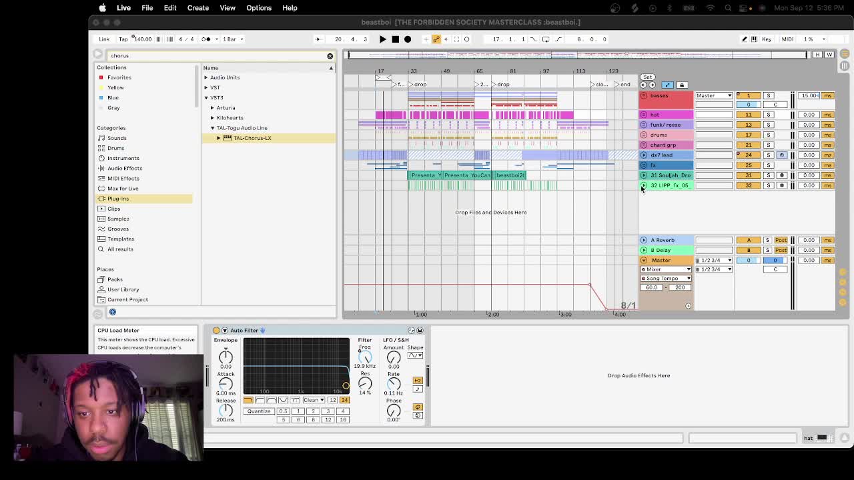The height and width of the screenshot is (480, 854).
Task: Adjust the Res resonance knob
Action: [x=364, y=383]
